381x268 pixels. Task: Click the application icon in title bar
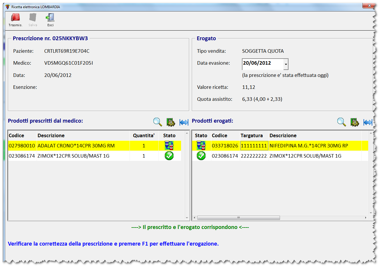click(8, 7)
